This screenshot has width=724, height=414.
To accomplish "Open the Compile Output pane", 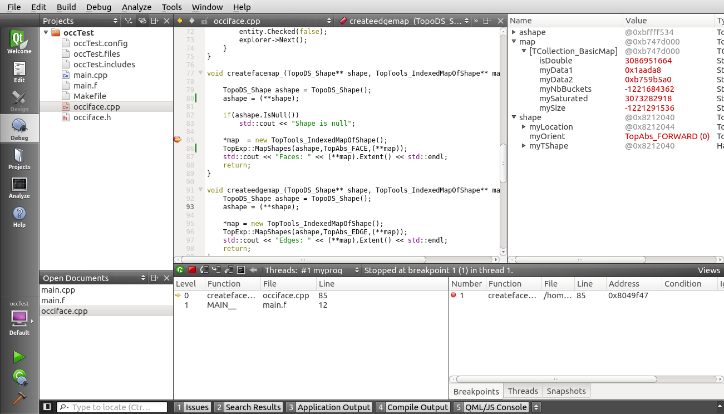I will (412, 407).
